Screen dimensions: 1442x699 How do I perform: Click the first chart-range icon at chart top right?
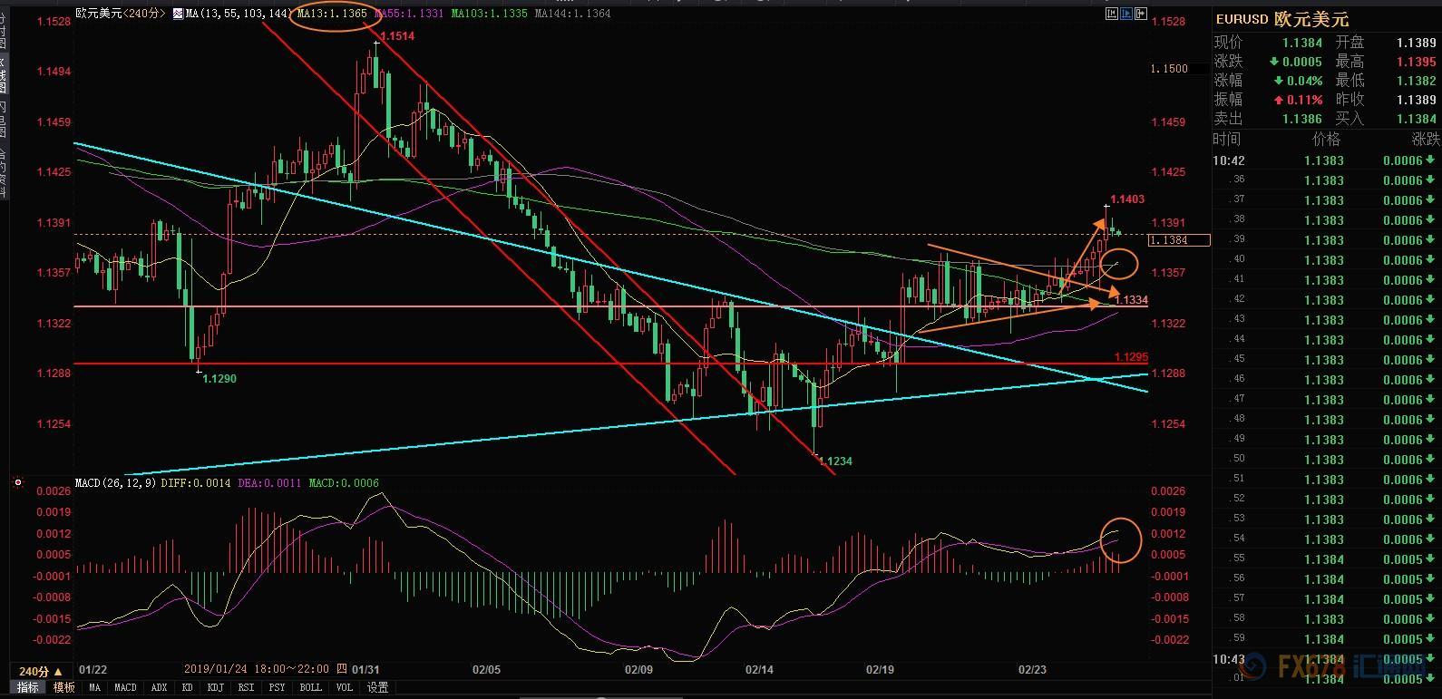click(1112, 14)
